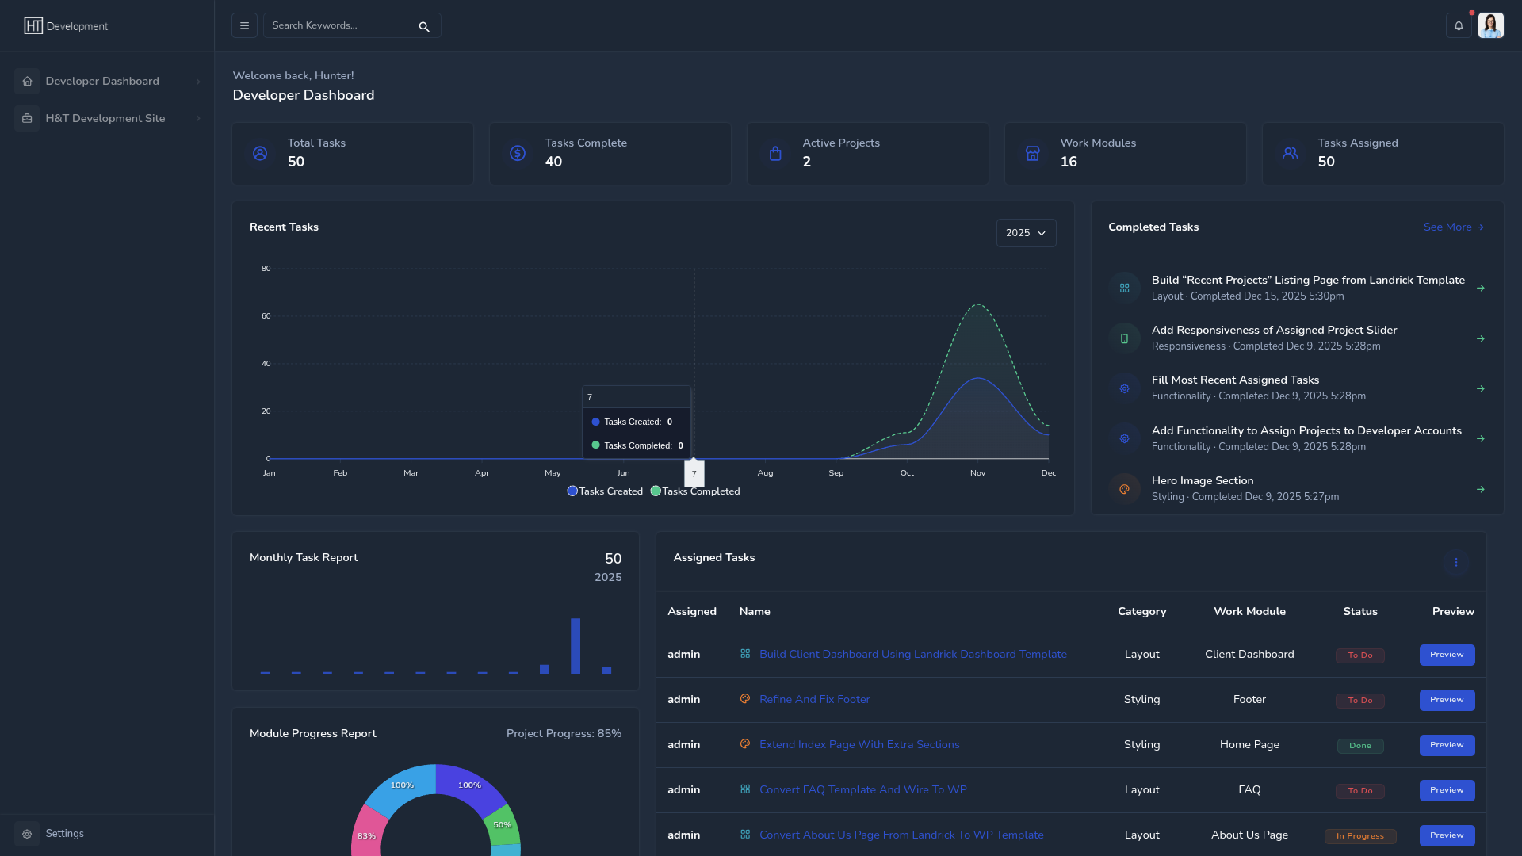Open Developer Dashboard menu item
Image resolution: width=1522 pixels, height=856 pixels.
[101, 82]
